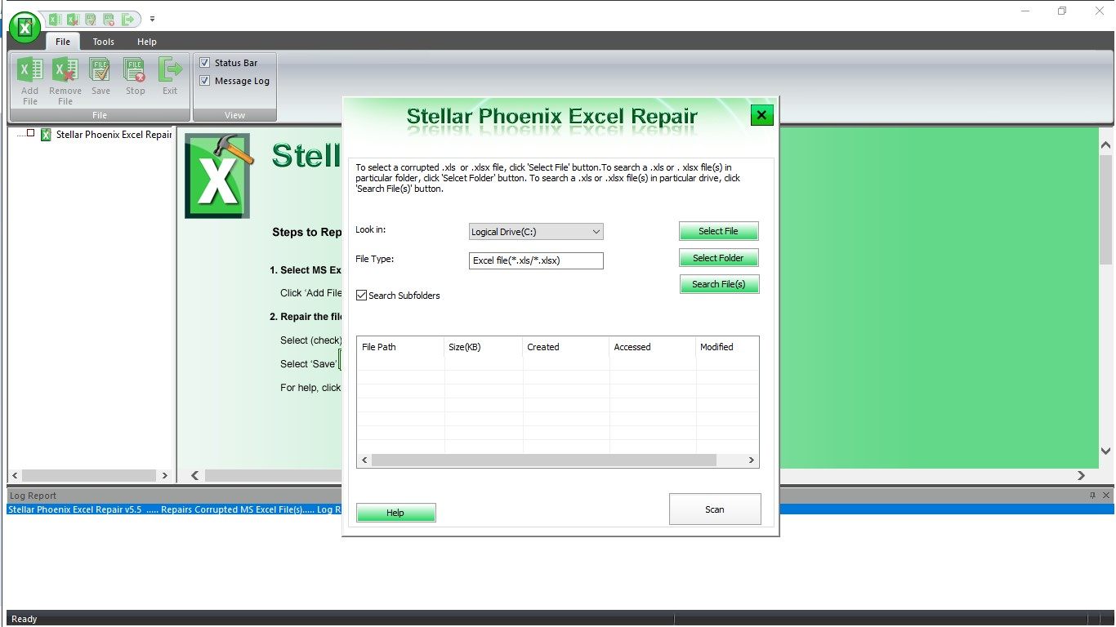Click the round Excel application button
Viewport: 1116px width, 627px height.
click(25, 28)
